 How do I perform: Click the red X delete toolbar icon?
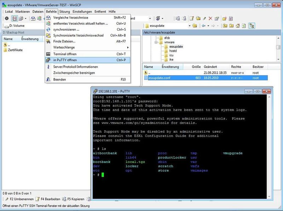tap(210, 18)
